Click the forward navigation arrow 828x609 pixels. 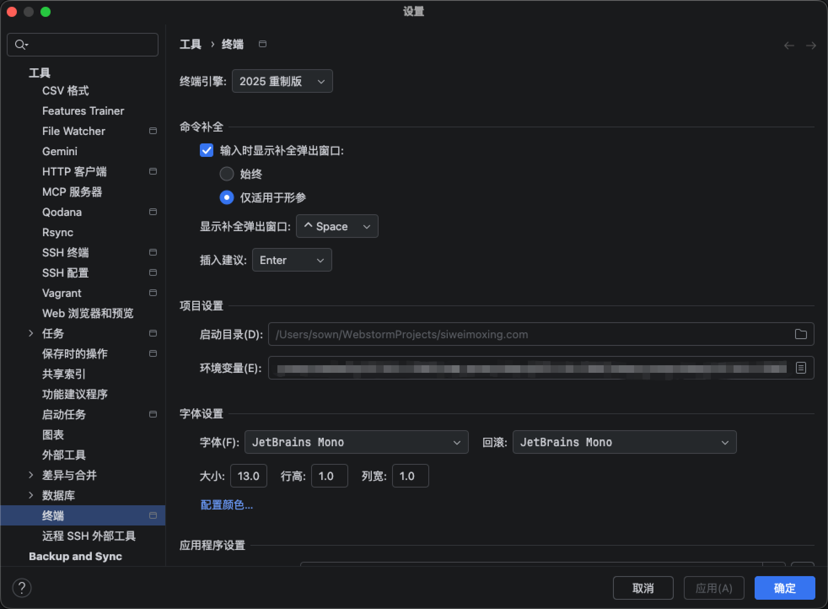point(811,45)
